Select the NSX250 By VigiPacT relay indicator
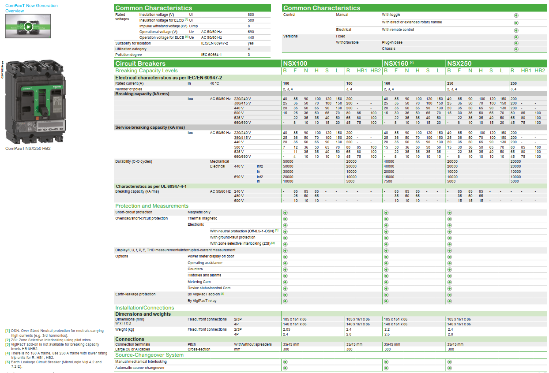Screen dimensions: 549x373 pos(449,301)
